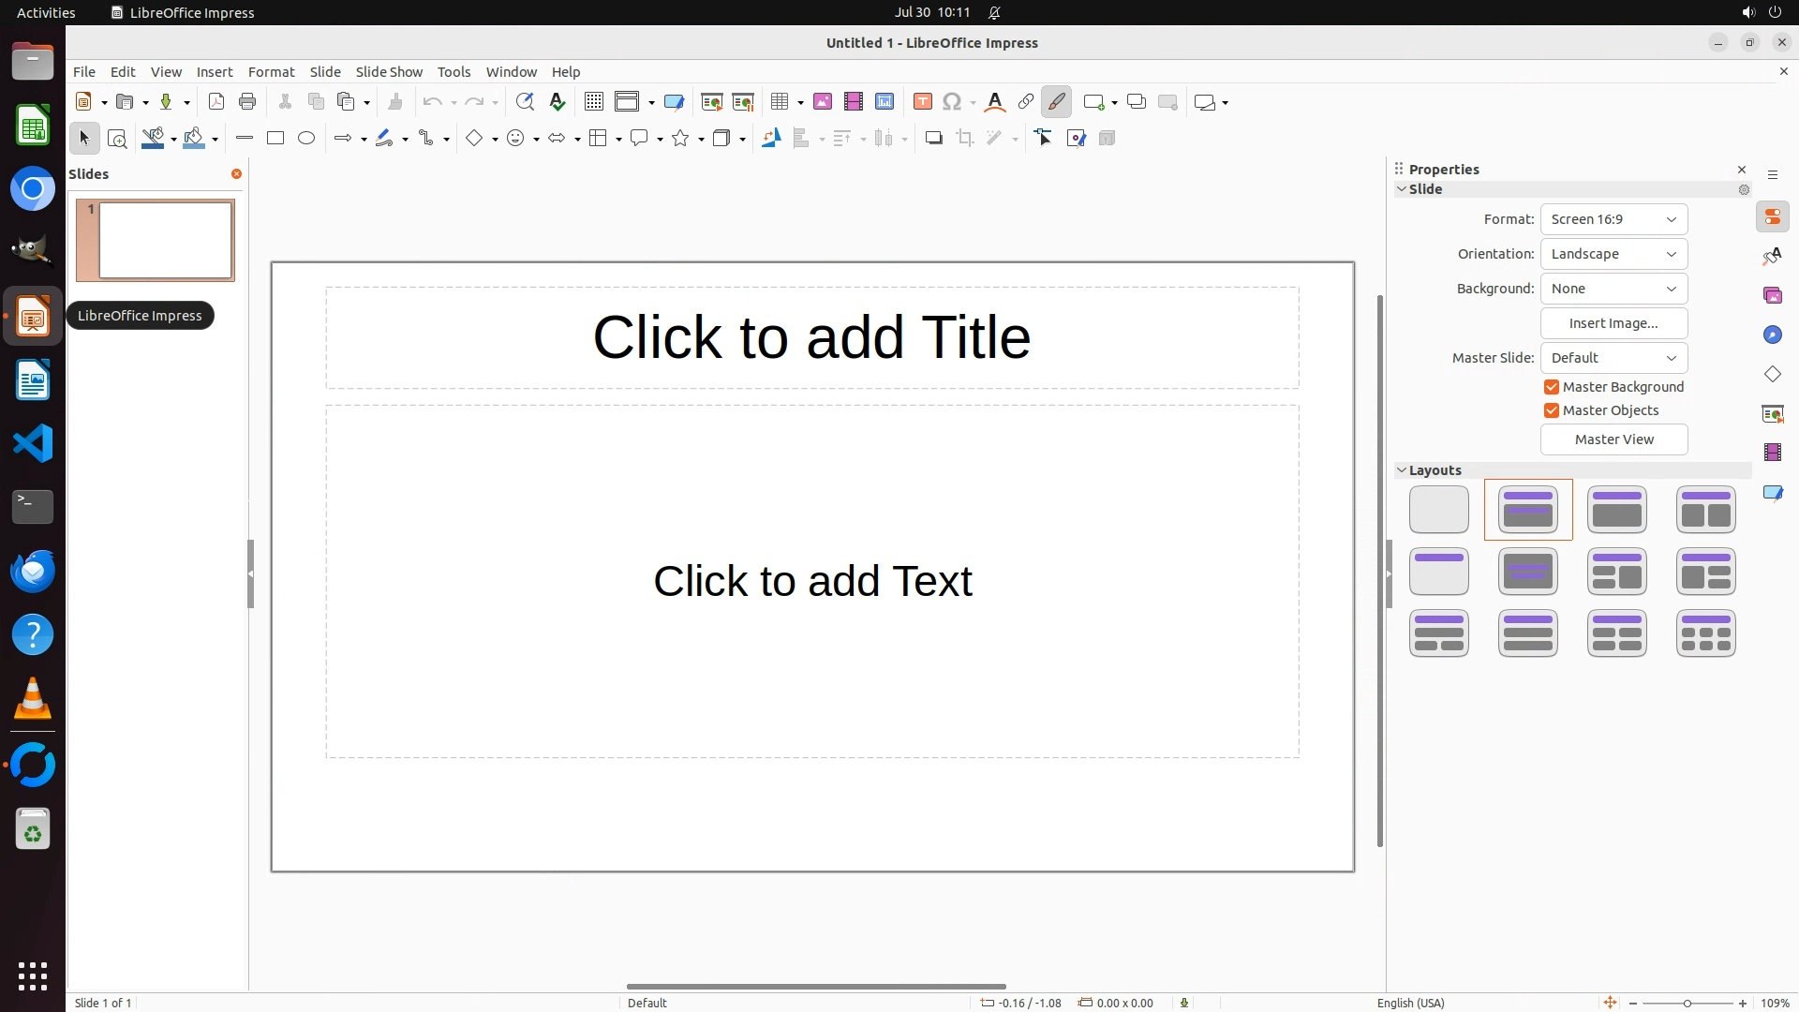Collapse the Layouts section
1799x1012 pixels.
pos(1403,470)
